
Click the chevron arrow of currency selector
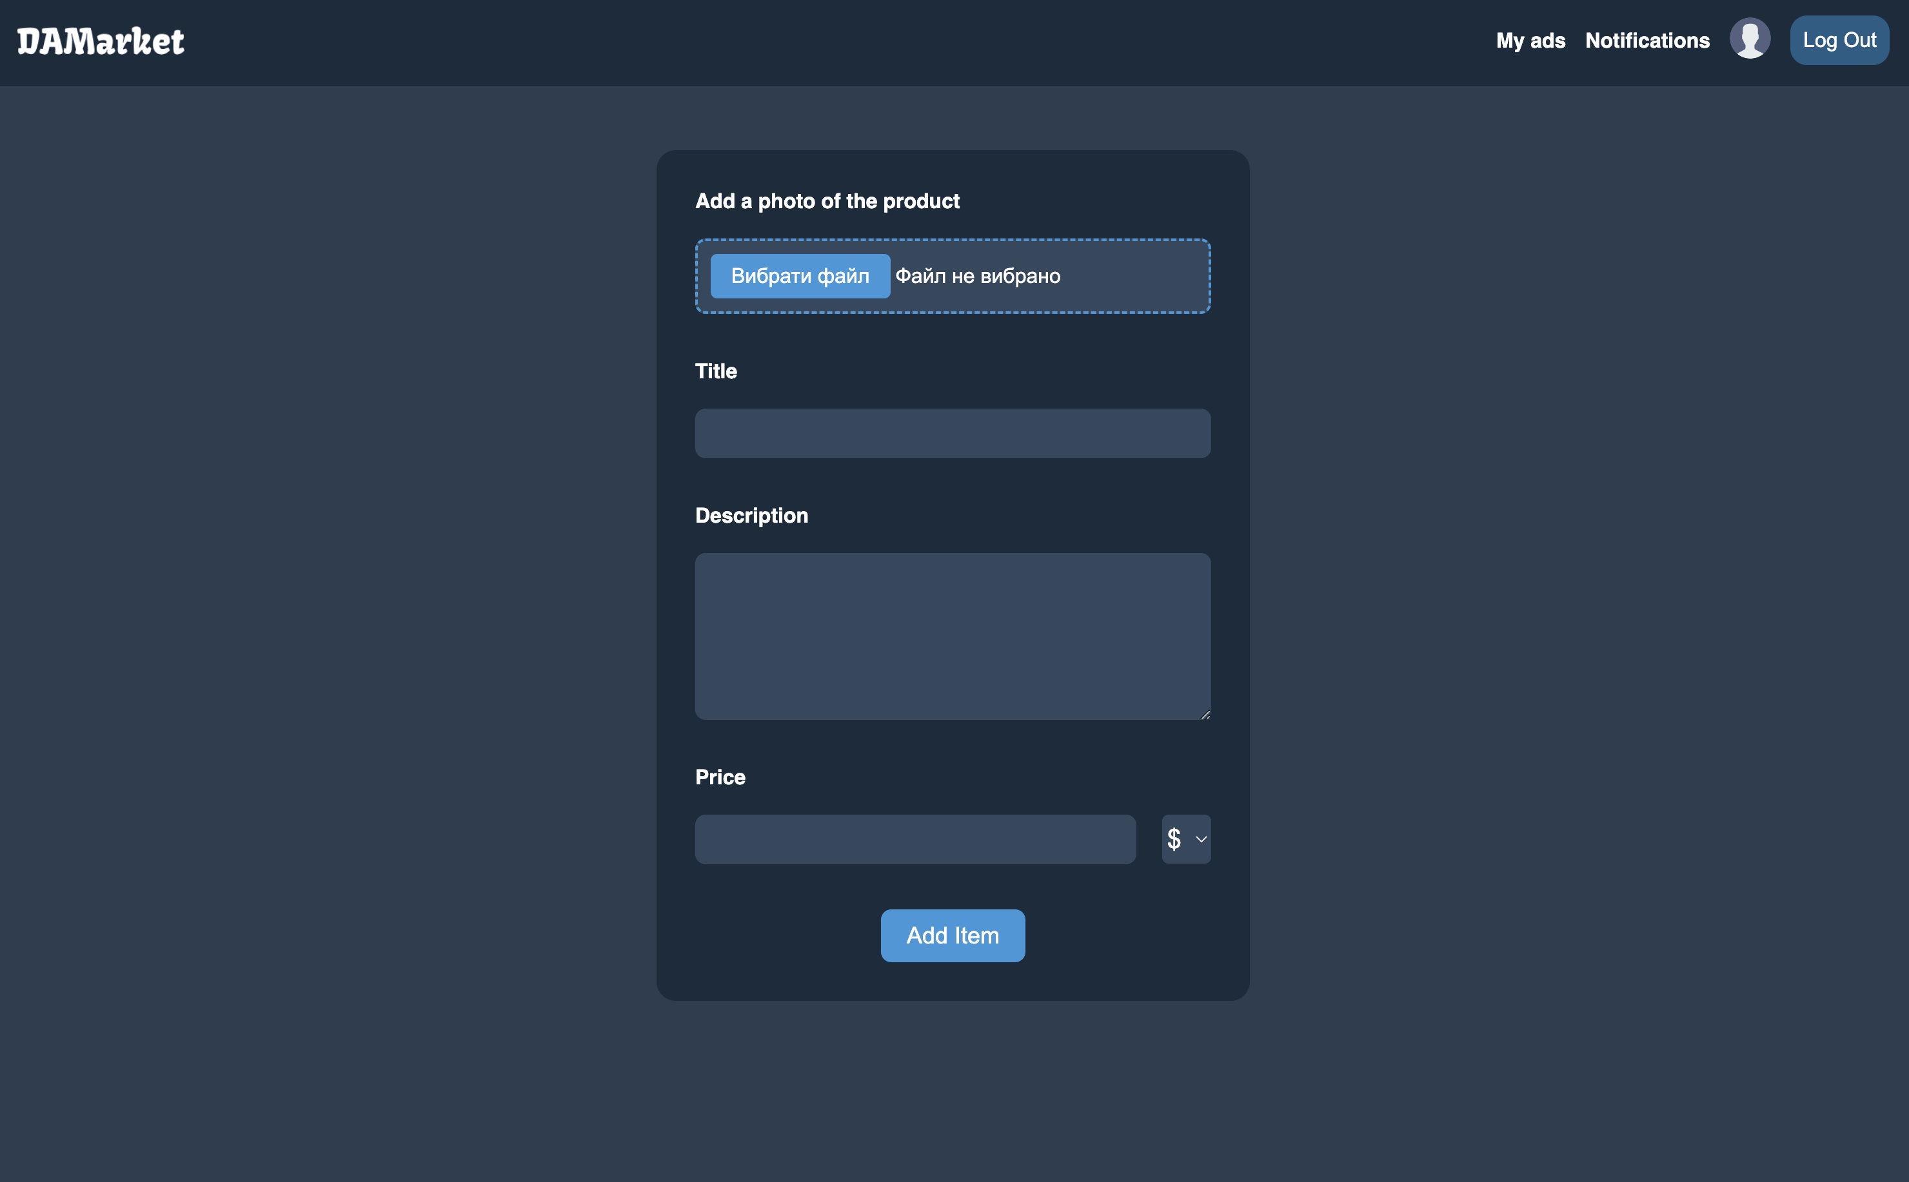click(1202, 839)
